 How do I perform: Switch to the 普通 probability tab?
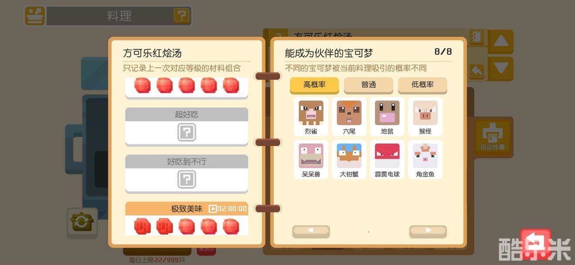point(369,85)
